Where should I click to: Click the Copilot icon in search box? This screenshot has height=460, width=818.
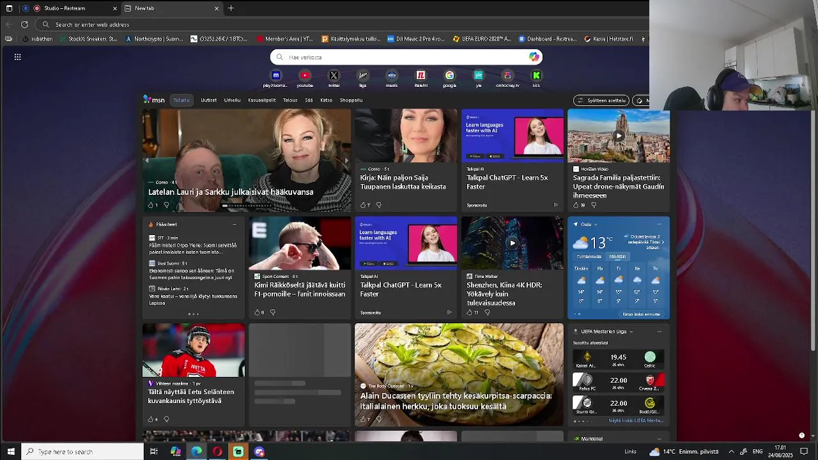pos(534,57)
